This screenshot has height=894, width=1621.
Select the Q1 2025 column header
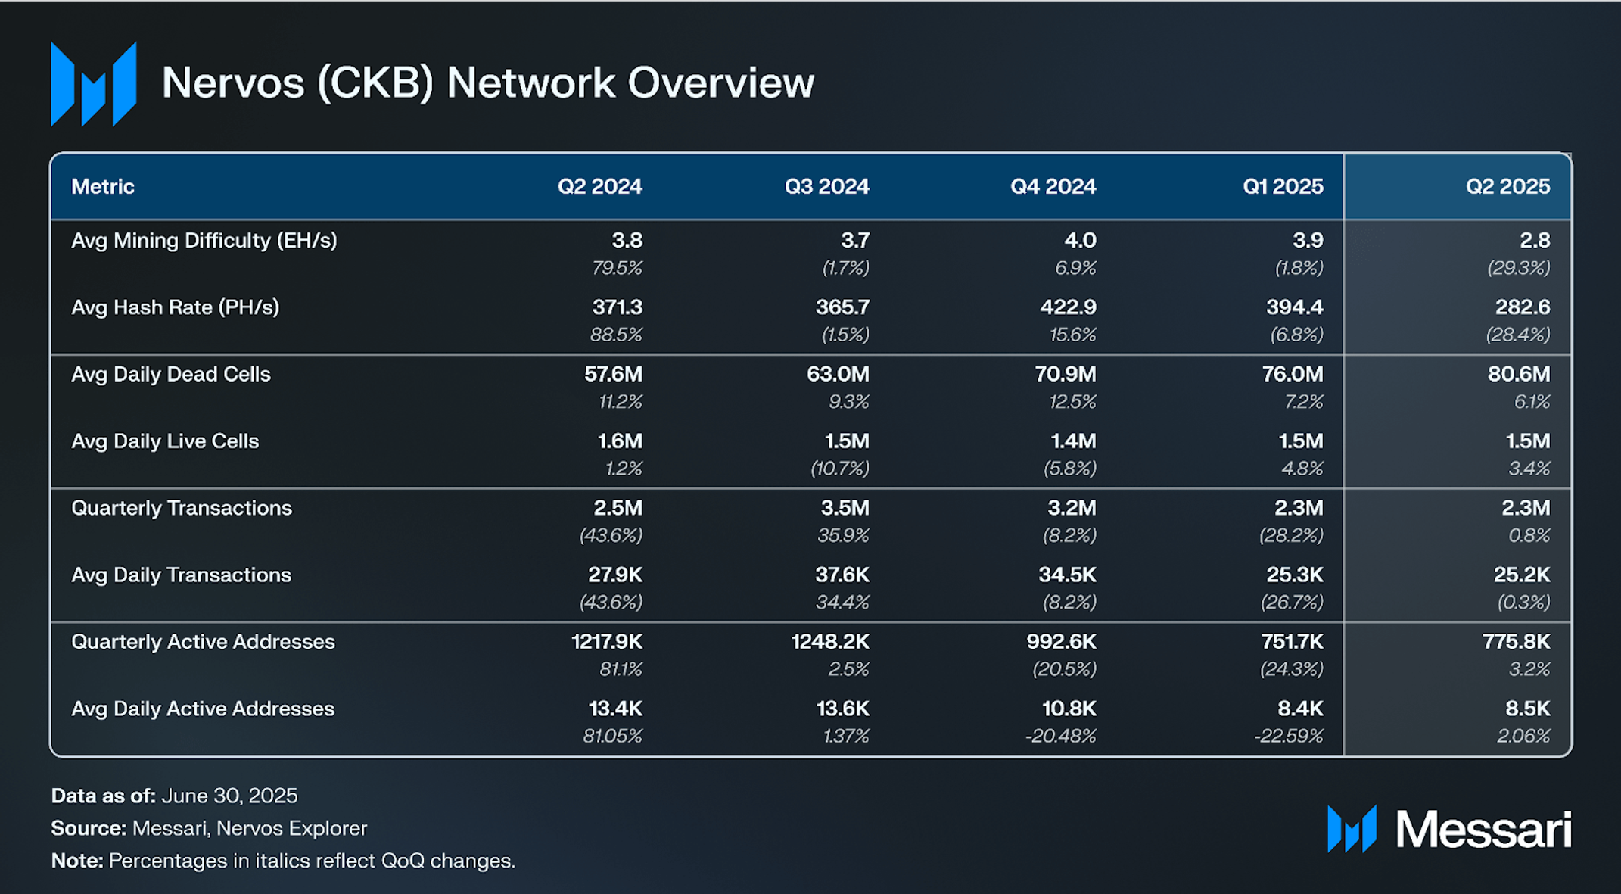(x=1283, y=186)
